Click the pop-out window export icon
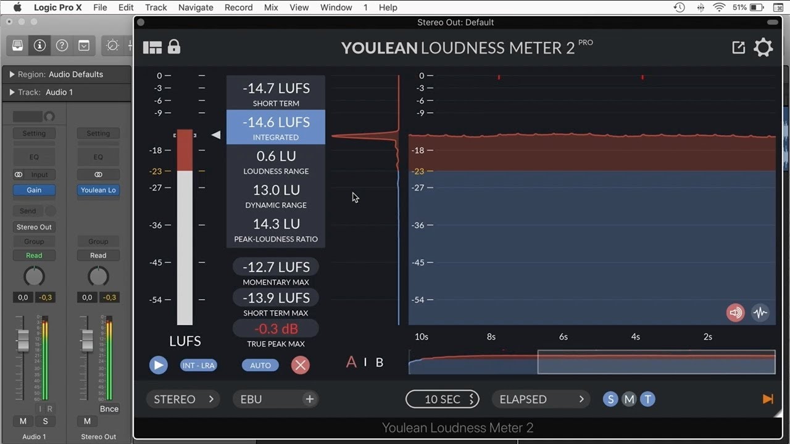Viewport: 790px width, 444px height. pos(738,47)
